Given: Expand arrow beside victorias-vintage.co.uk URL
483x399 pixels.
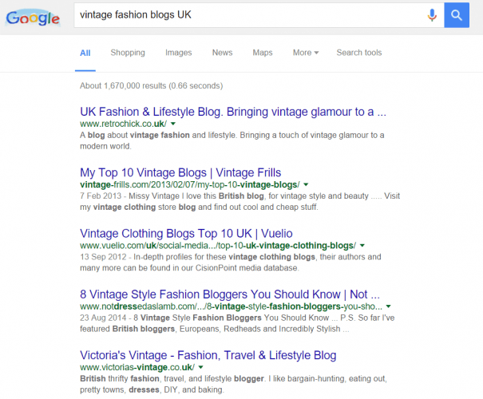Looking at the screenshot, I should pos(201,367).
